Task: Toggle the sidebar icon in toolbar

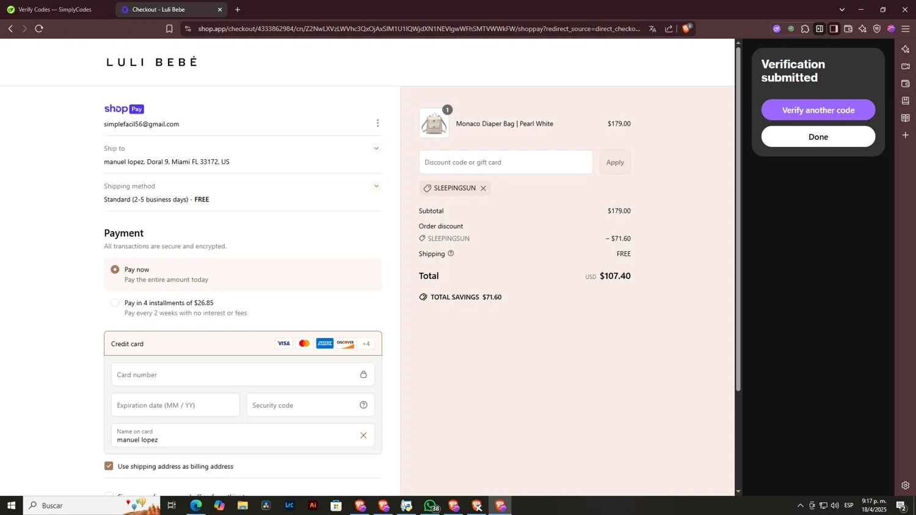Action: pos(834,29)
